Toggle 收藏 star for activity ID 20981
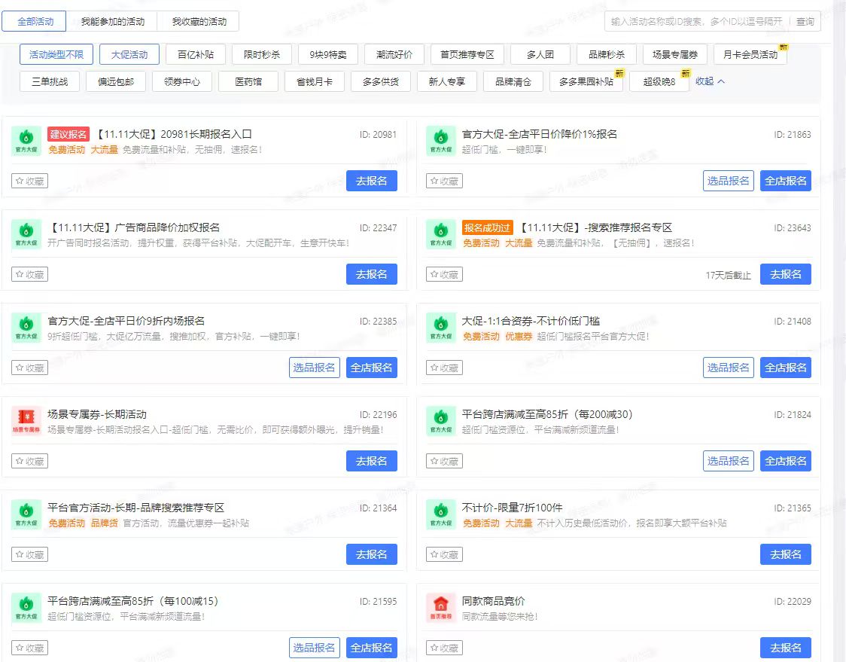Screen dimensions: 846x662 pos(30,181)
